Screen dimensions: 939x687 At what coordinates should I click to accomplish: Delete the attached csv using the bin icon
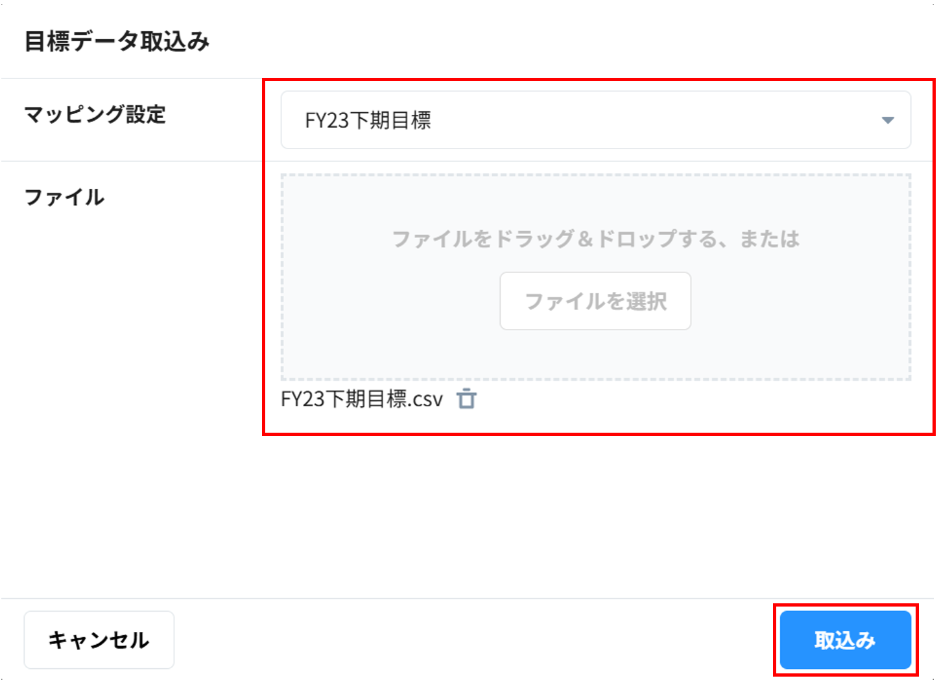[466, 399]
